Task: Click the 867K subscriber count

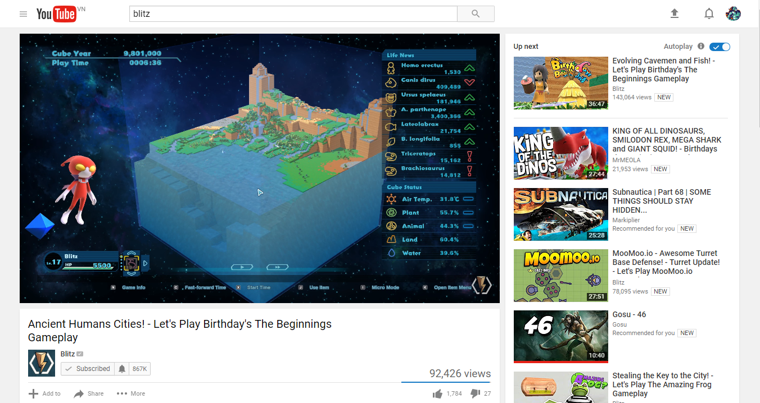Action: 139,369
